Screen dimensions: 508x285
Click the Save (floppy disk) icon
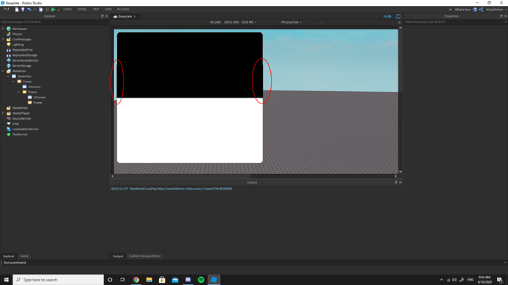[x=23, y=10]
